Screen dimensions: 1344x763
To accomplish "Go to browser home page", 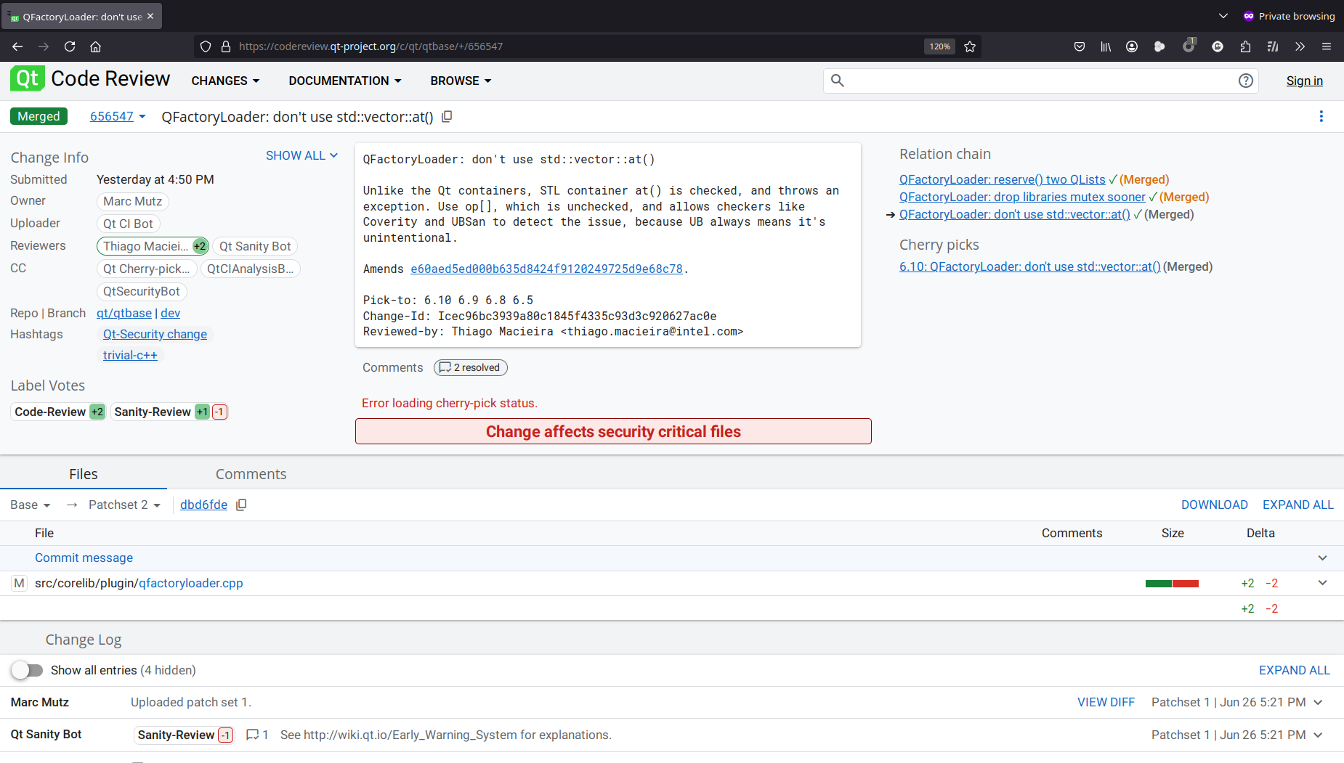I will [95, 46].
